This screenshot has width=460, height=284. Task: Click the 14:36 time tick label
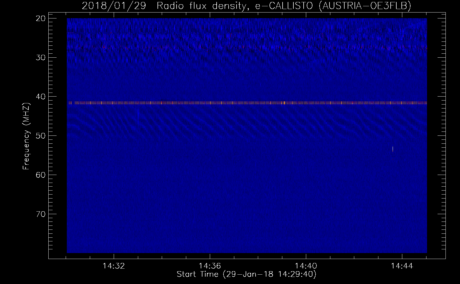click(210, 266)
